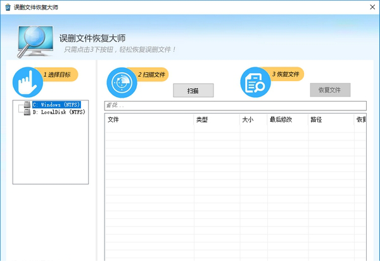Sort by the 类型 column header

click(217, 119)
